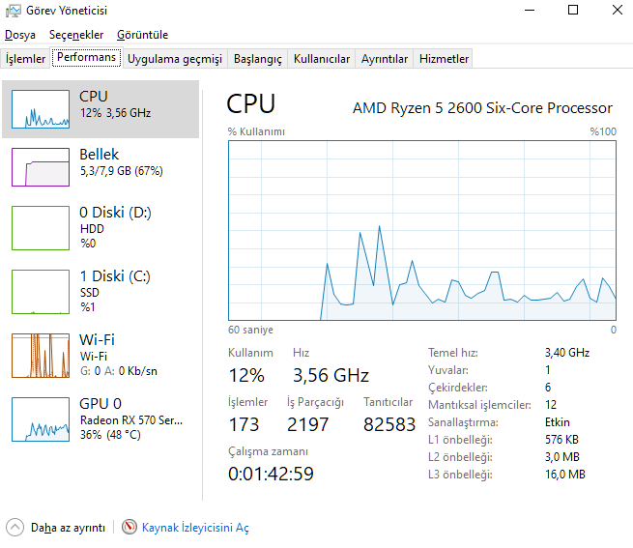Open the Bellek memory graph thumbnail
Screen dimensions: 633x548
click(x=41, y=166)
